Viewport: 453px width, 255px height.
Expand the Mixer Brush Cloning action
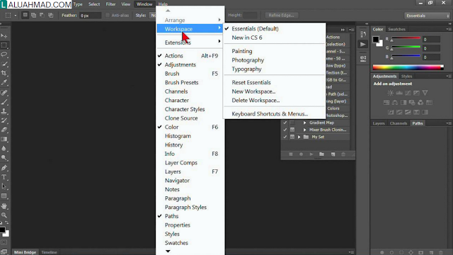pyautogui.click(x=304, y=130)
